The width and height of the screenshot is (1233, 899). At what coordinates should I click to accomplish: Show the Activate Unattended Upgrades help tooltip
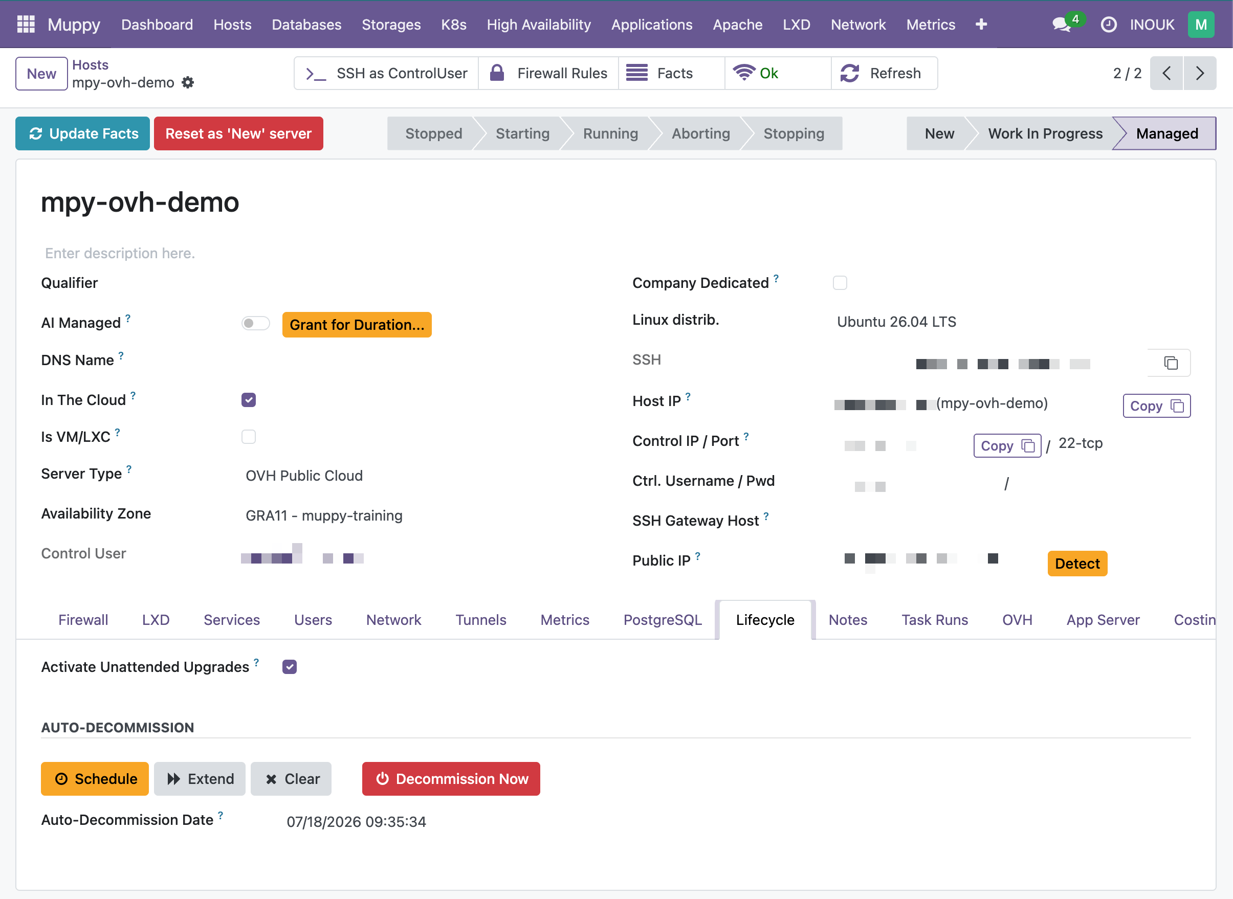coord(256,662)
